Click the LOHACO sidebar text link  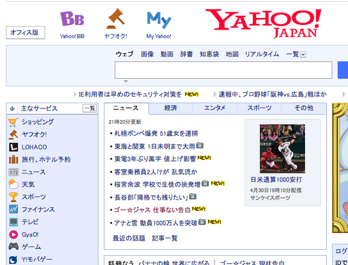tap(34, 147)
